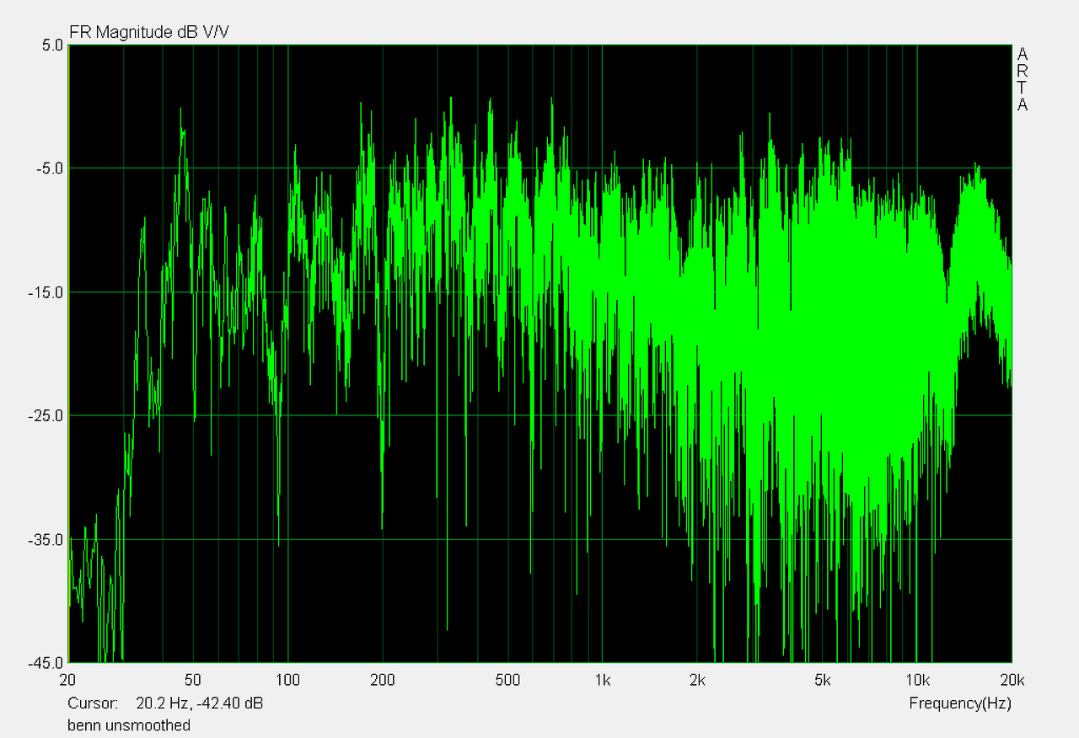Click the '-45.0' y-axis label

pyautogui.click(x=47, y=663)
